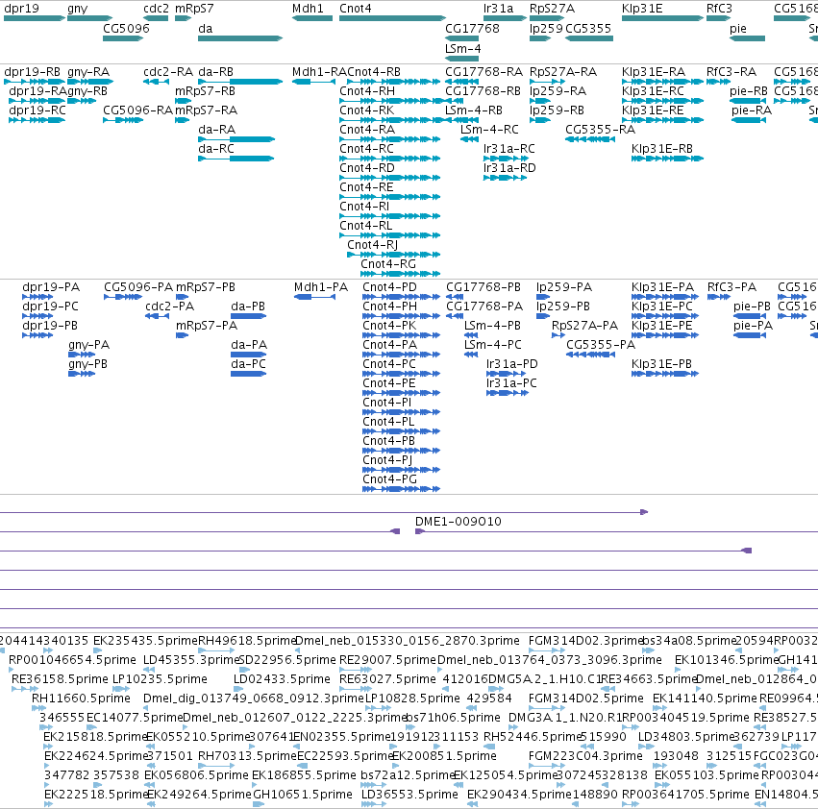Select protein CG17768-PB
This screenshot has width=818, height=809.
tap(455, 297)
